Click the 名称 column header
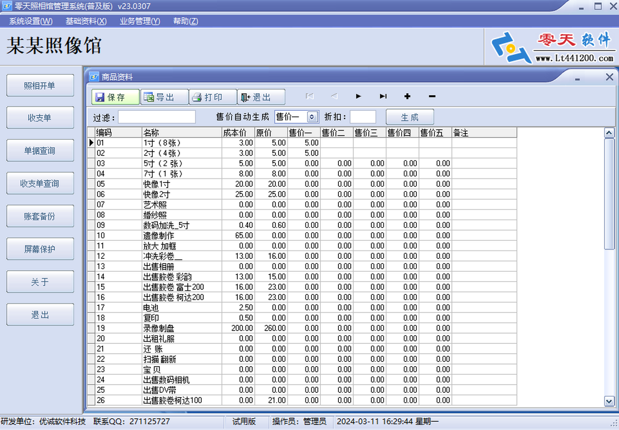Viewport: 619px width, 430px height. pyautogui.click(x=182, y=133)
